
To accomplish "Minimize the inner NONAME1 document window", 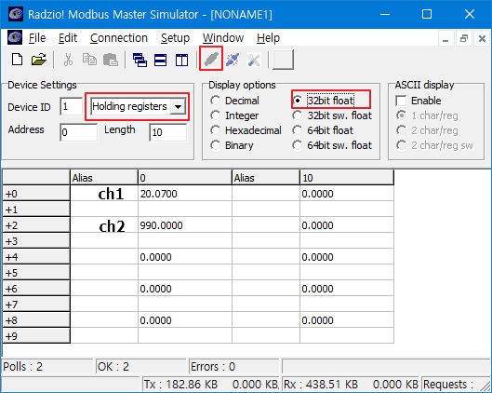I will pos(445,38).
